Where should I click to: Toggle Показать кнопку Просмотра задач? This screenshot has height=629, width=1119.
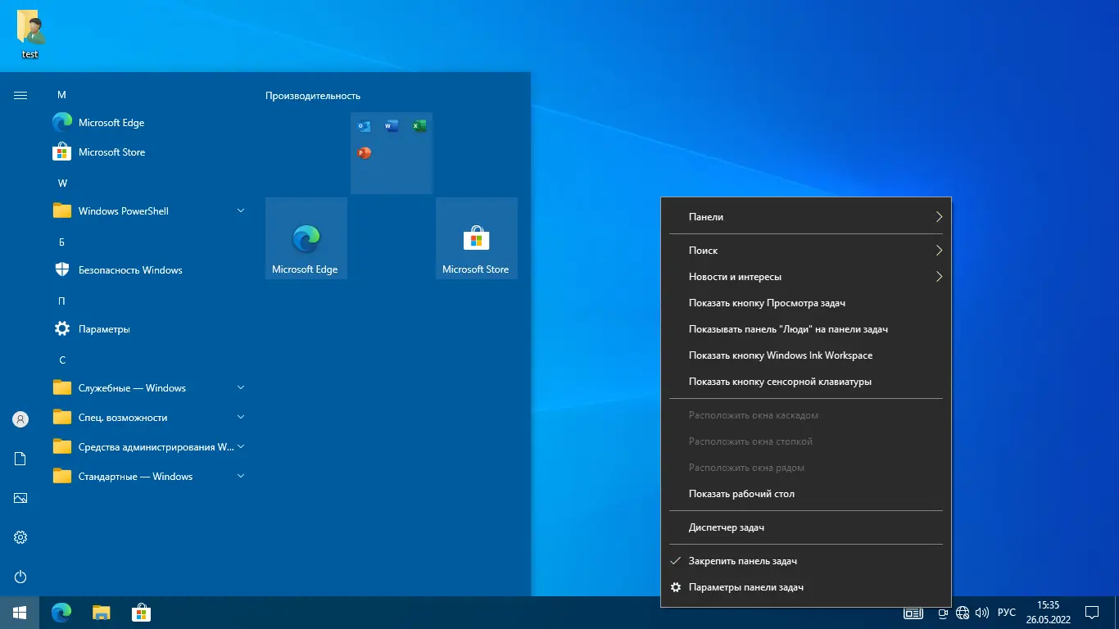[806, 303]
